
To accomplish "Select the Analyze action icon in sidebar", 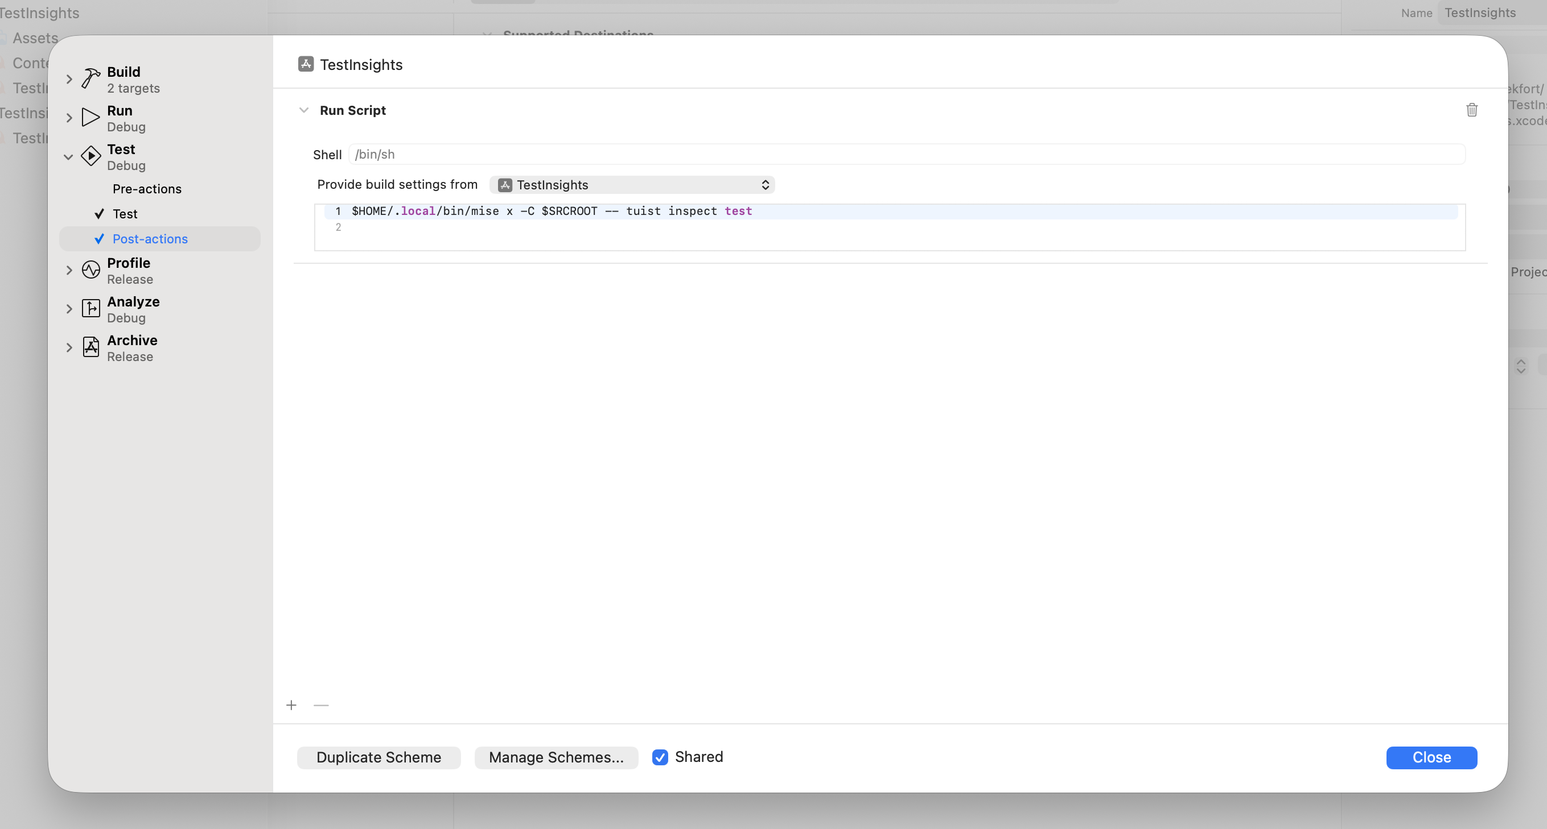I will tap(90, 309).
